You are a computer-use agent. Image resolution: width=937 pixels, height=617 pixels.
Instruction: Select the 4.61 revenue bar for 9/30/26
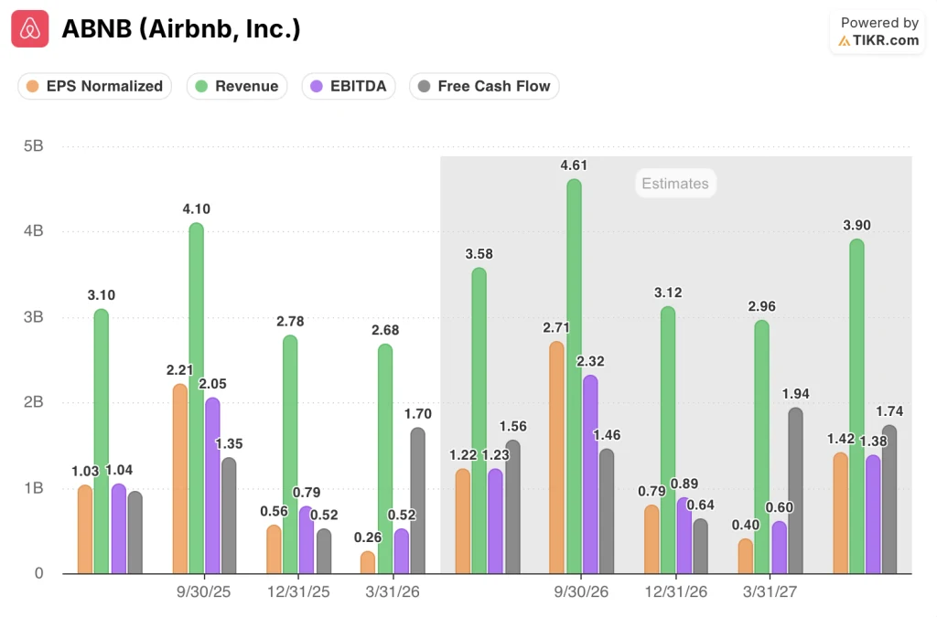(575, 377)
